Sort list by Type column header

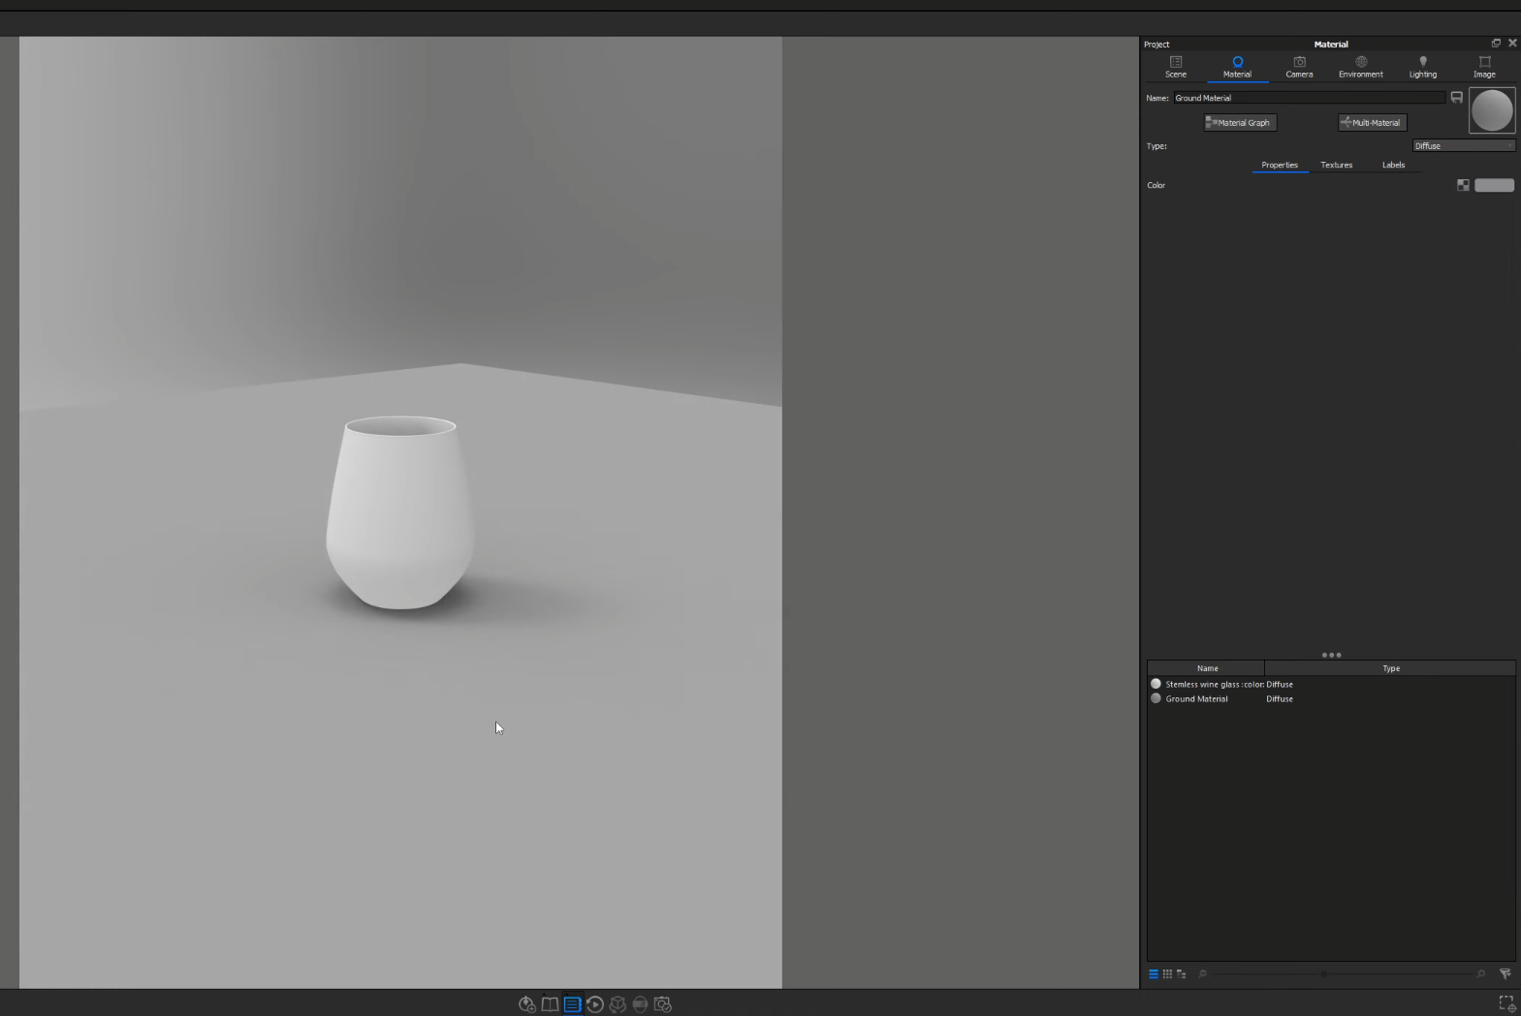click(x=1390, y=668)
